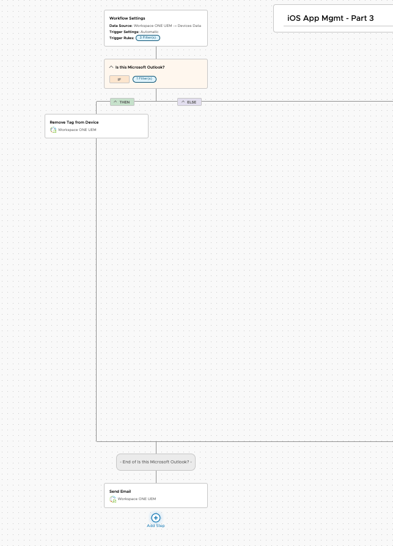Click 'Workspace ONE UEM' text under Remove Tag from Device
Screen dimensions: 393x546
pos(77,130)
